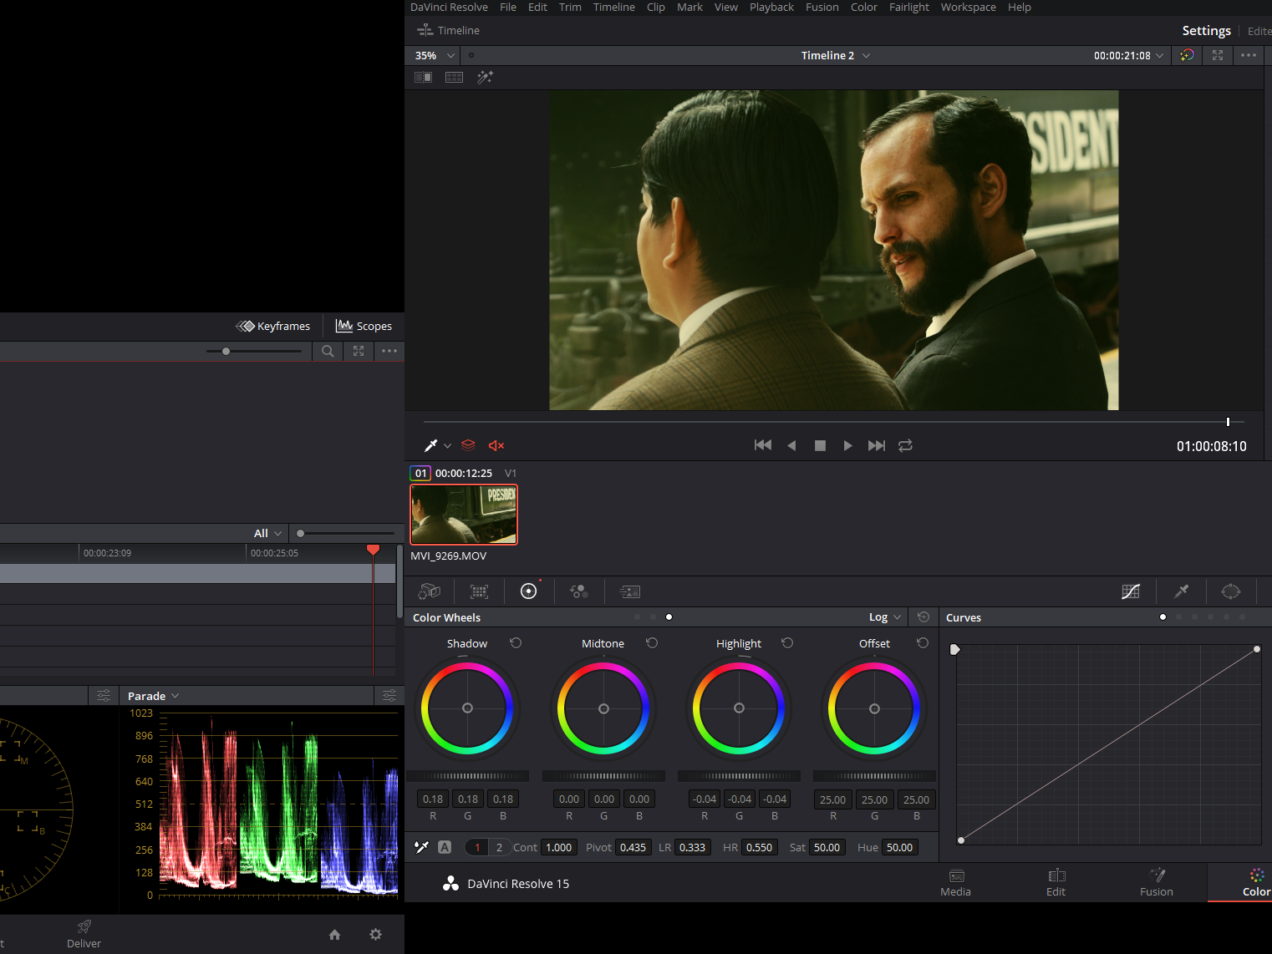Image resolution: width=1272 pixels, height=954 pixels.
Task: Open the Qualifier eyedropper palette
Action: click(x=1181, y=591)
